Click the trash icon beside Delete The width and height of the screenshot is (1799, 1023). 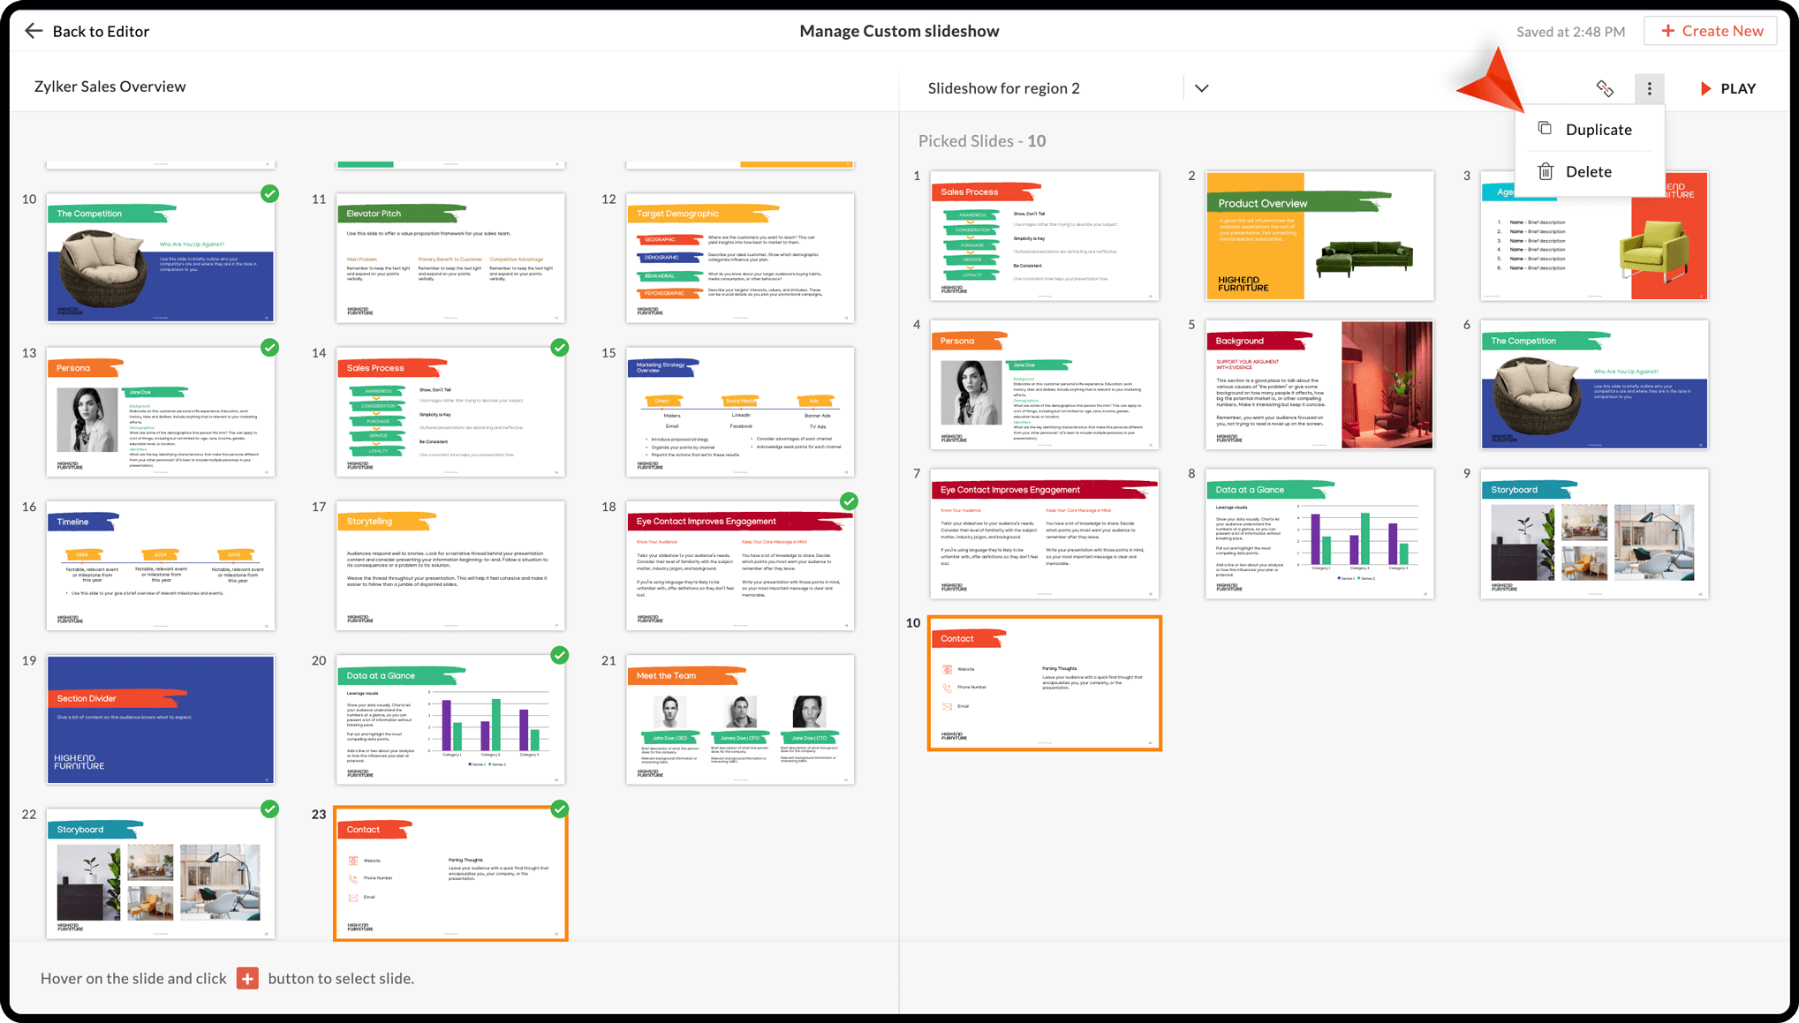[x=1545, y=171]
